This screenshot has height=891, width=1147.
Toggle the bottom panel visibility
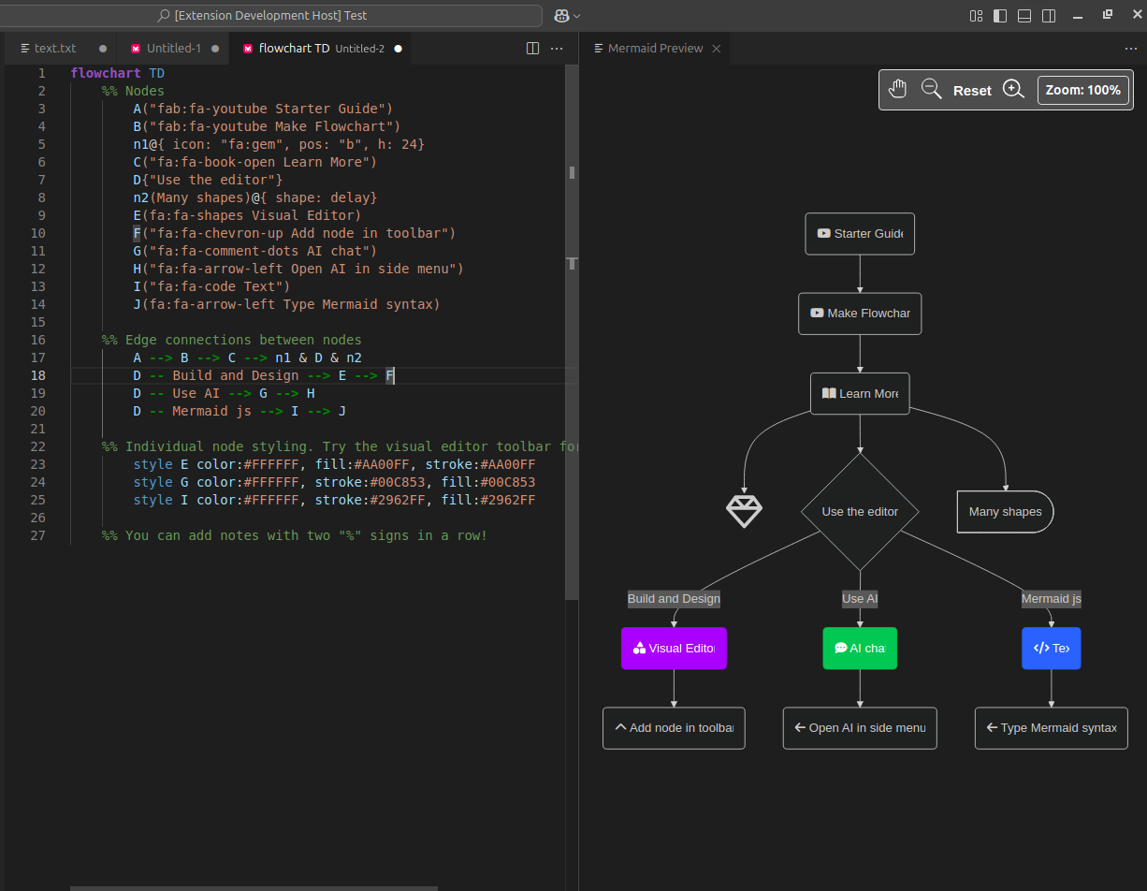(x=1024, y=15)
